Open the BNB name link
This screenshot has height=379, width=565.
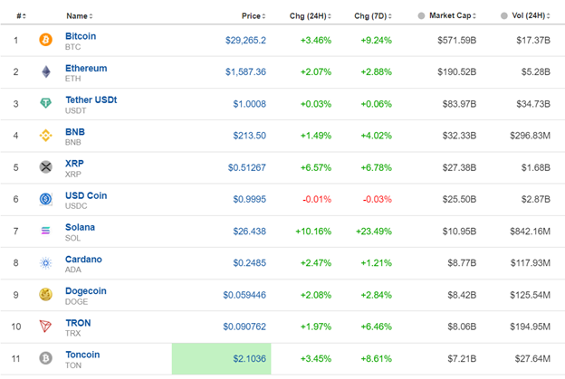[75, 132]
